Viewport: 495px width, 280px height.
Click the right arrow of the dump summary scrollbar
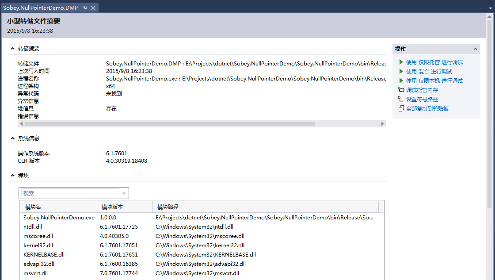[382, 124]
